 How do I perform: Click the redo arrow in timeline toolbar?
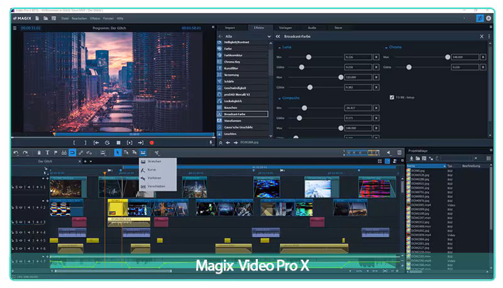(x=25, y=153)
